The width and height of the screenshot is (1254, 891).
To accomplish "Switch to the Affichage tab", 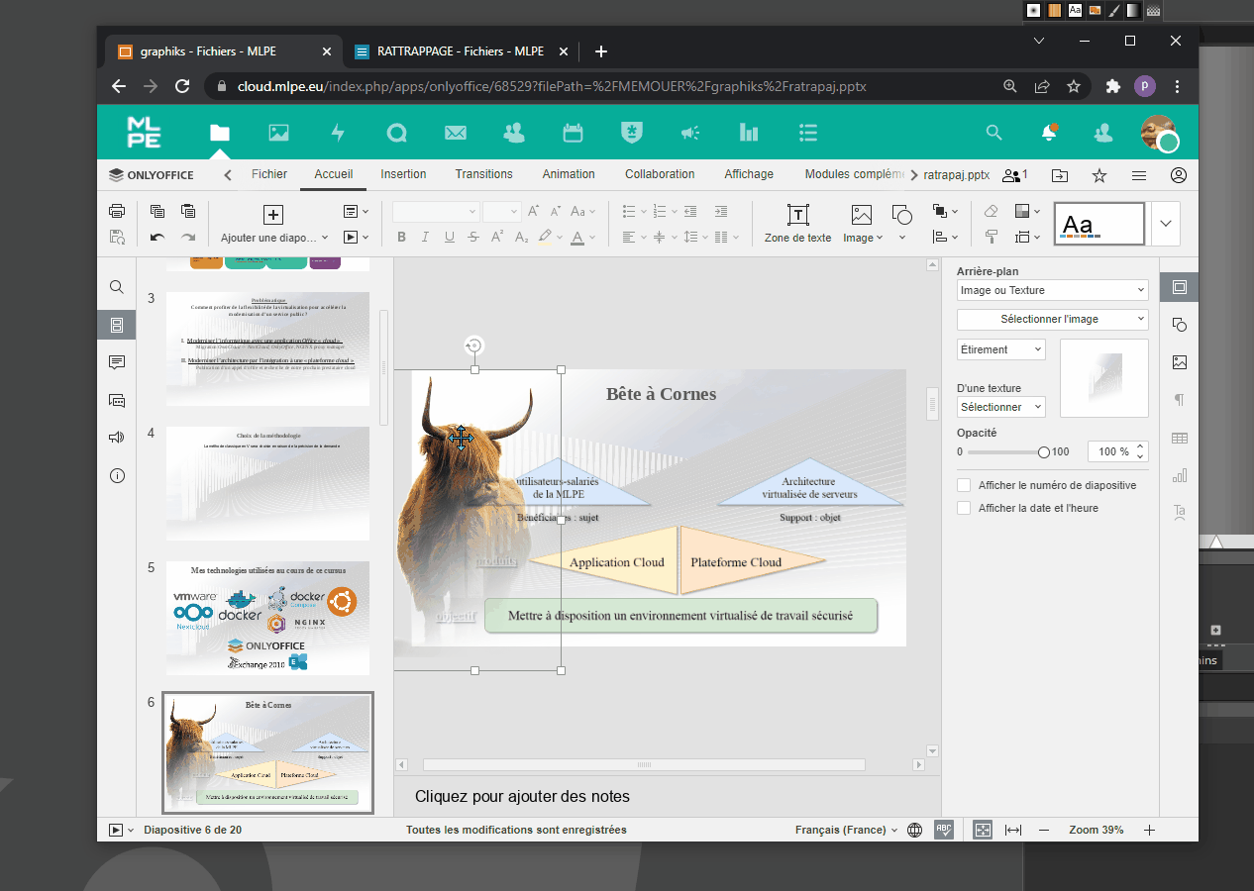I will click(x=749, y=174).
